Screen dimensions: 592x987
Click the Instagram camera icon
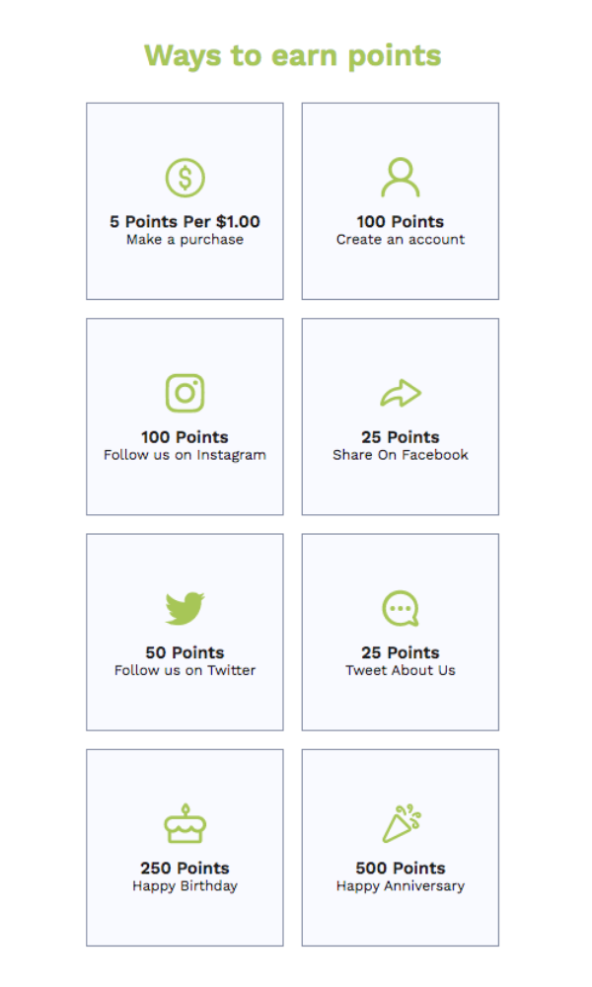tap(185, 393)
